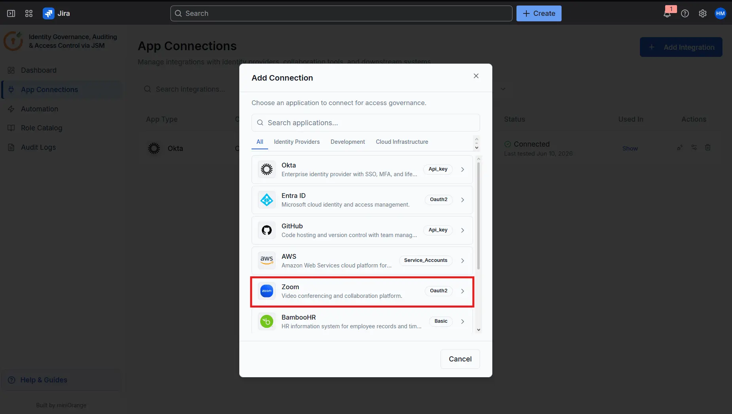This screenshot has height=414, width=732.
Task: Click the search icon in Search applications field
Action: click(x=260, y=123)
